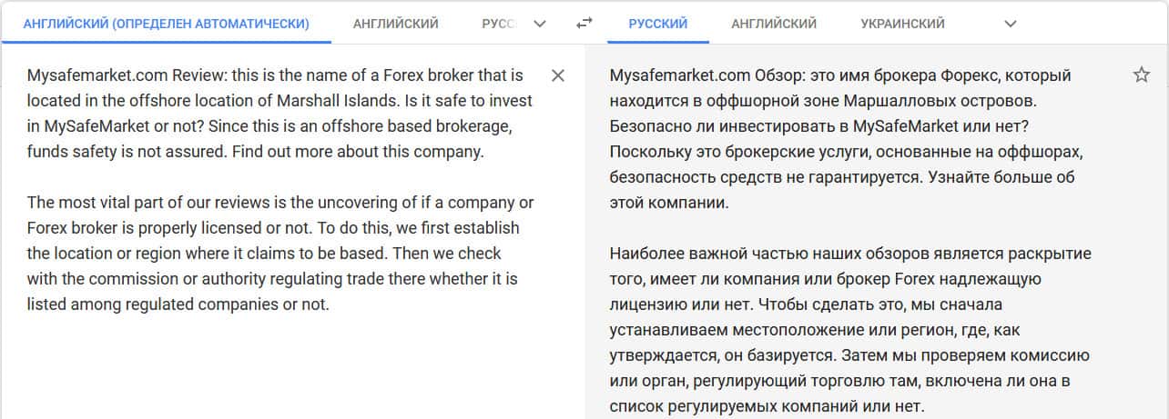Switch target language to АНГЛИЙСКИЙ
This screenshot has height=419, width=1169.
[774, 24]
